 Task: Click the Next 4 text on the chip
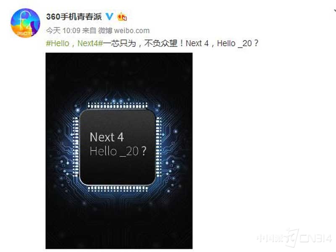tap(107, 137)
